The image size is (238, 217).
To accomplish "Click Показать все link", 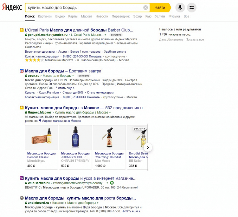I will (x=195, y=40).
